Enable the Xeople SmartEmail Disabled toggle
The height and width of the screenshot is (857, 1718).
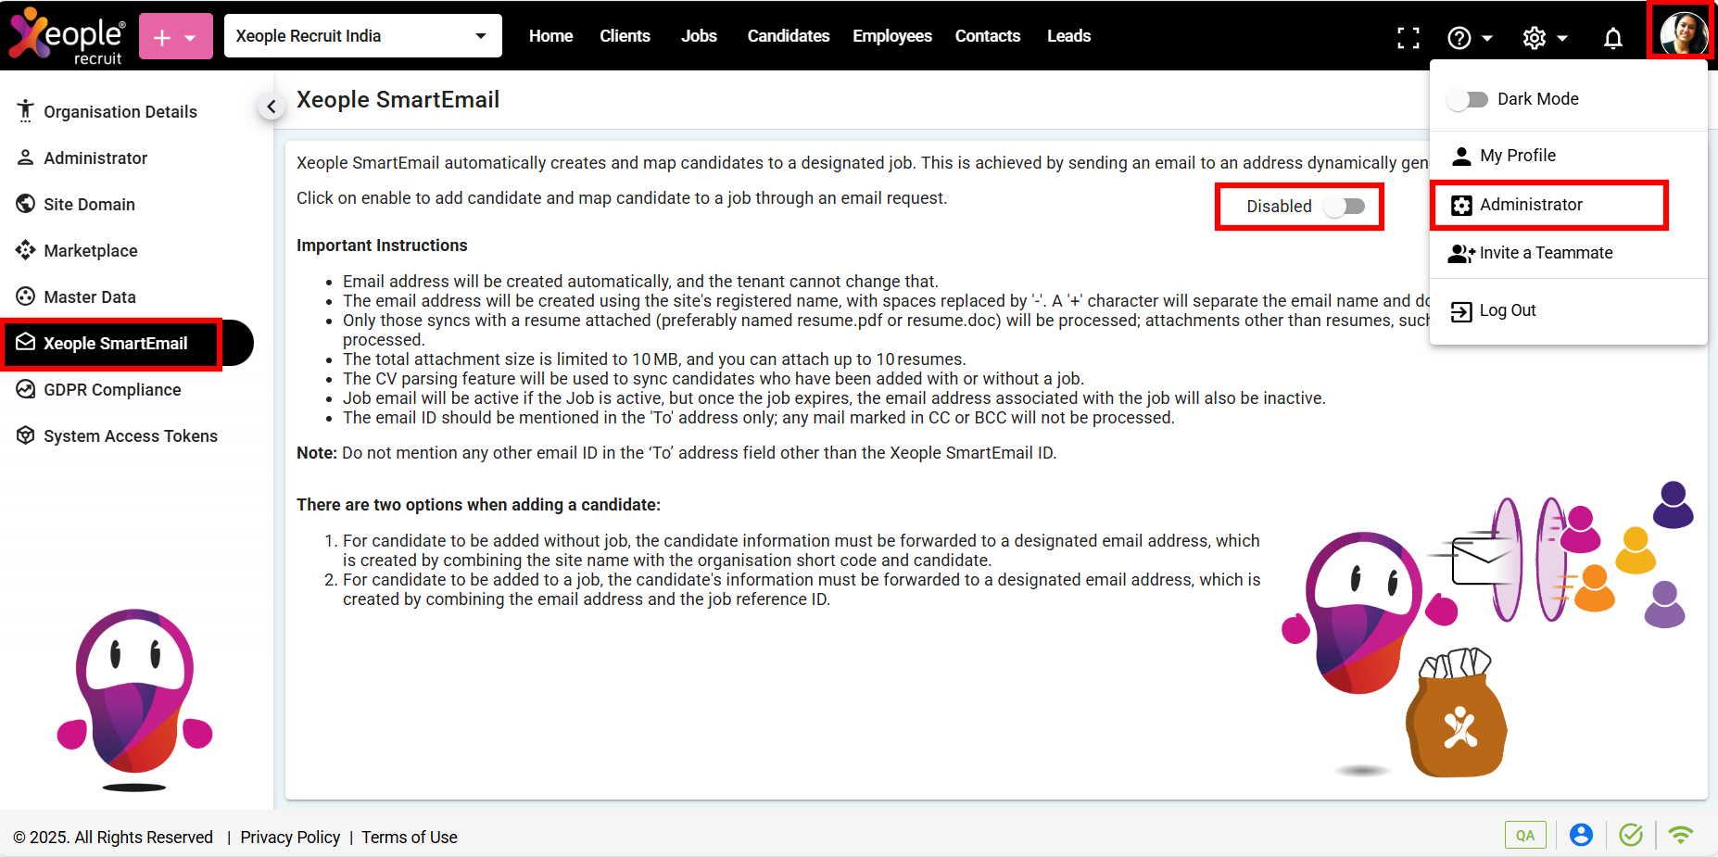click(1345, 207)
